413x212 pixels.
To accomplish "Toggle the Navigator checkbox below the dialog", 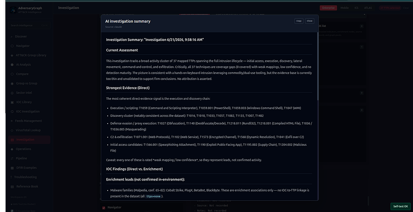I will point(104,208).
